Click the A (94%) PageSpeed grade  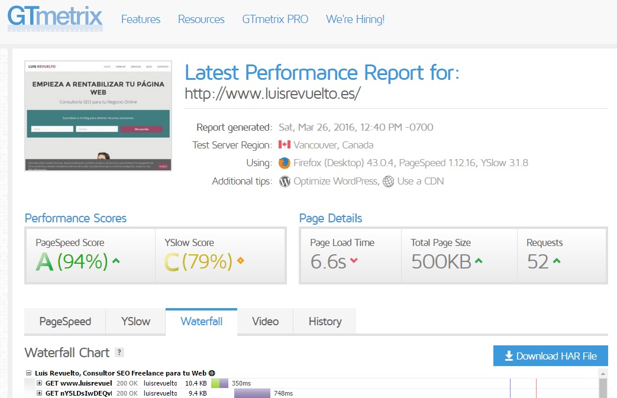tap(72, 261)
